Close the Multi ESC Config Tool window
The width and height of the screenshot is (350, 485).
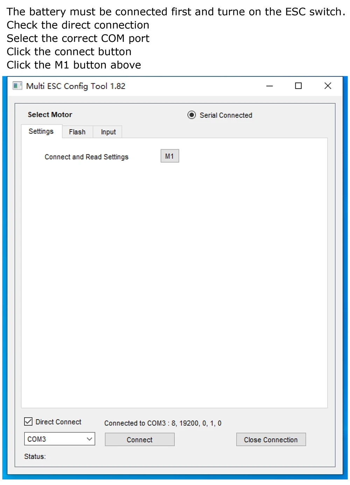(328, 86)
